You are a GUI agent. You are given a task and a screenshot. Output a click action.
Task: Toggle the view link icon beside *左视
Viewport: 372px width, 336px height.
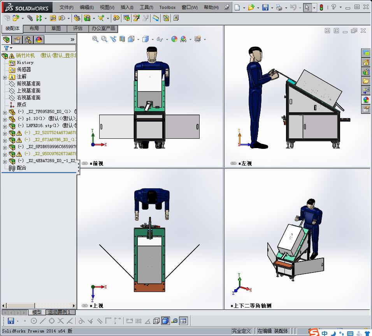coord(233,163)
